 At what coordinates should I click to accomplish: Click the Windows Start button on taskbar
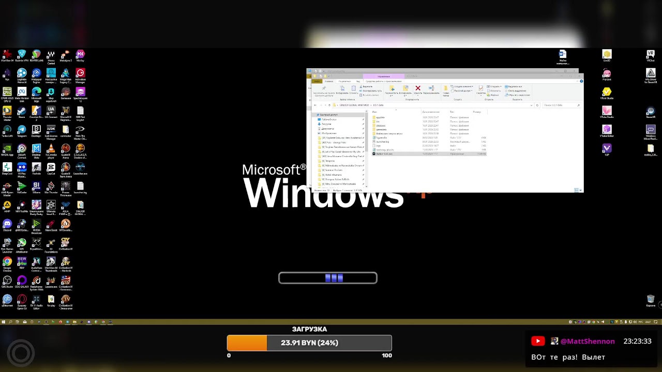3,322
